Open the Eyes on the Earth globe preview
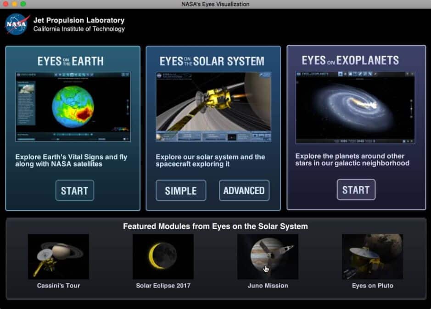The width and height of the screenshot is (431, 309). 73,107
